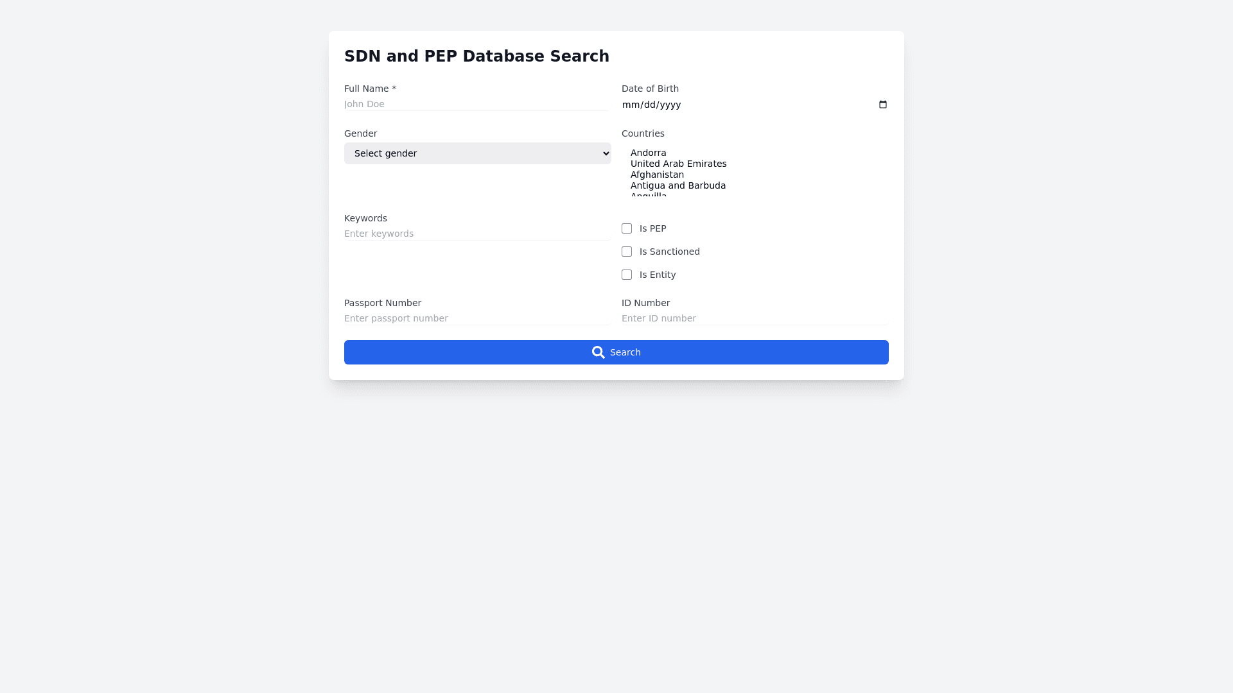Pick Afghanistan in the Countries list
This screenshot has height=693, width=1233.
point(657,175)
